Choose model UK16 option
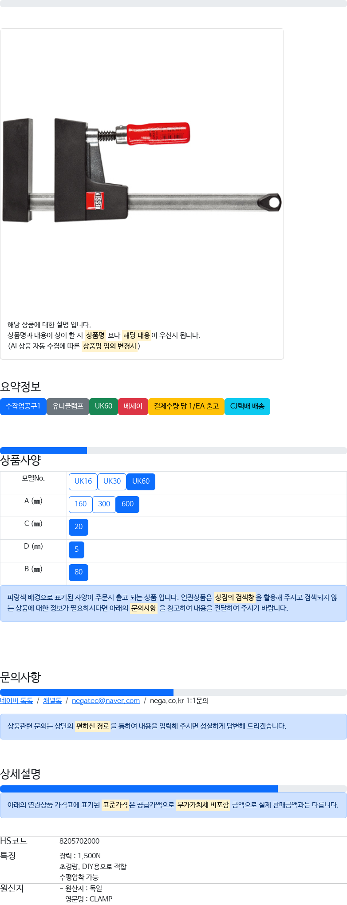The image size is (347, 905). coord(83,481)
